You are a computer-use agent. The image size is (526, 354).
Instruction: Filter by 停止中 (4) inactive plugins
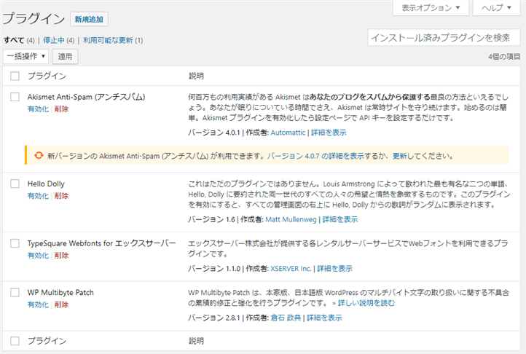(59, 40)
